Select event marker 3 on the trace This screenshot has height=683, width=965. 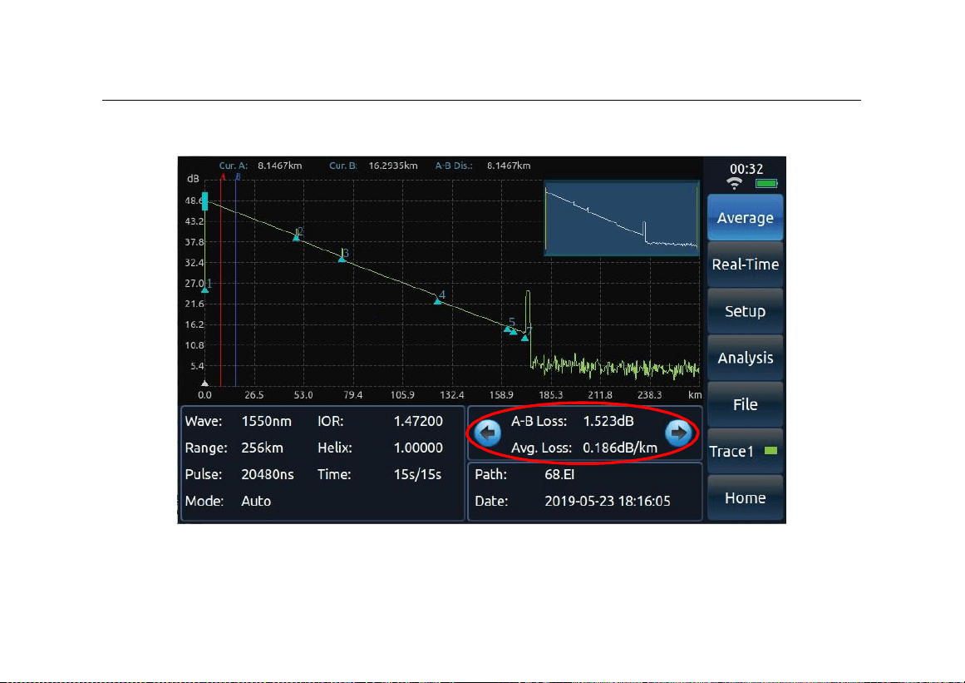pos(342,259)
